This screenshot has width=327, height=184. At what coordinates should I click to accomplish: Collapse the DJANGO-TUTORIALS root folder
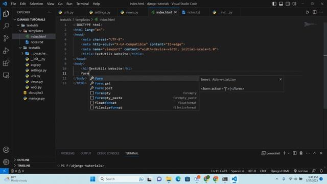31,19
